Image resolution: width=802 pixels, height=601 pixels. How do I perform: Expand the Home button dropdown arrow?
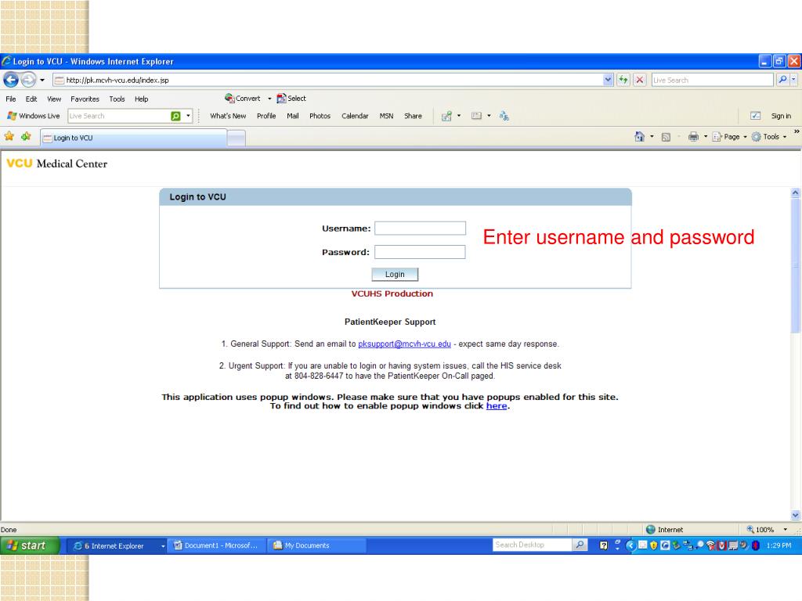(652, 136)
